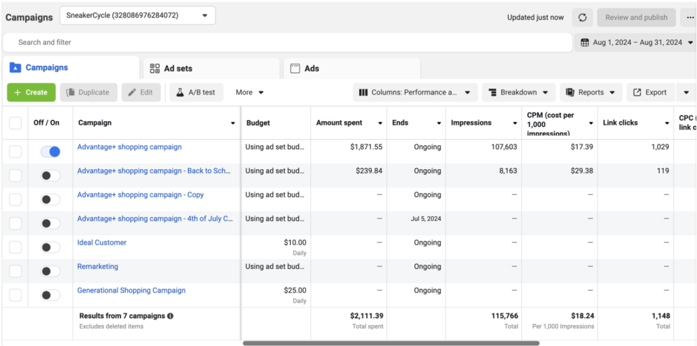The height and width of the screenshot is (346, 697).
Task: Click the Export icon
Action: [637, 92]
